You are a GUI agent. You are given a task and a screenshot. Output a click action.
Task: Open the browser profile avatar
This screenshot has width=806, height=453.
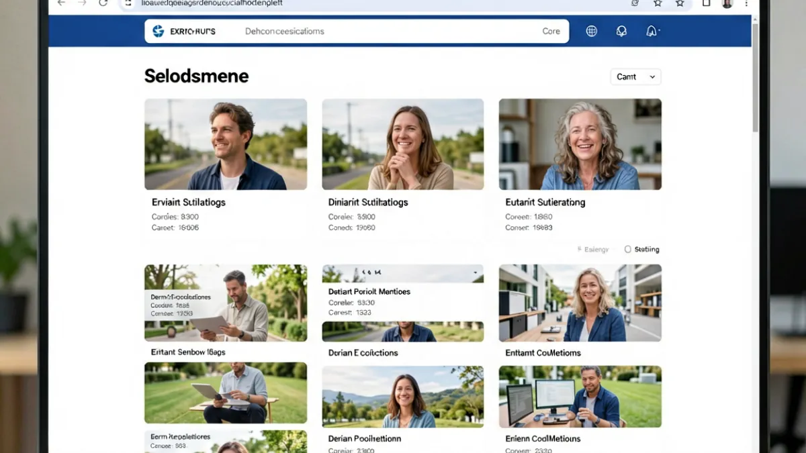[727, 3]
